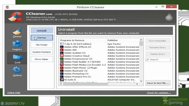Click the CCleaner broom logo in header
This screenshot has width=189, height=106.
pos(16,16)
